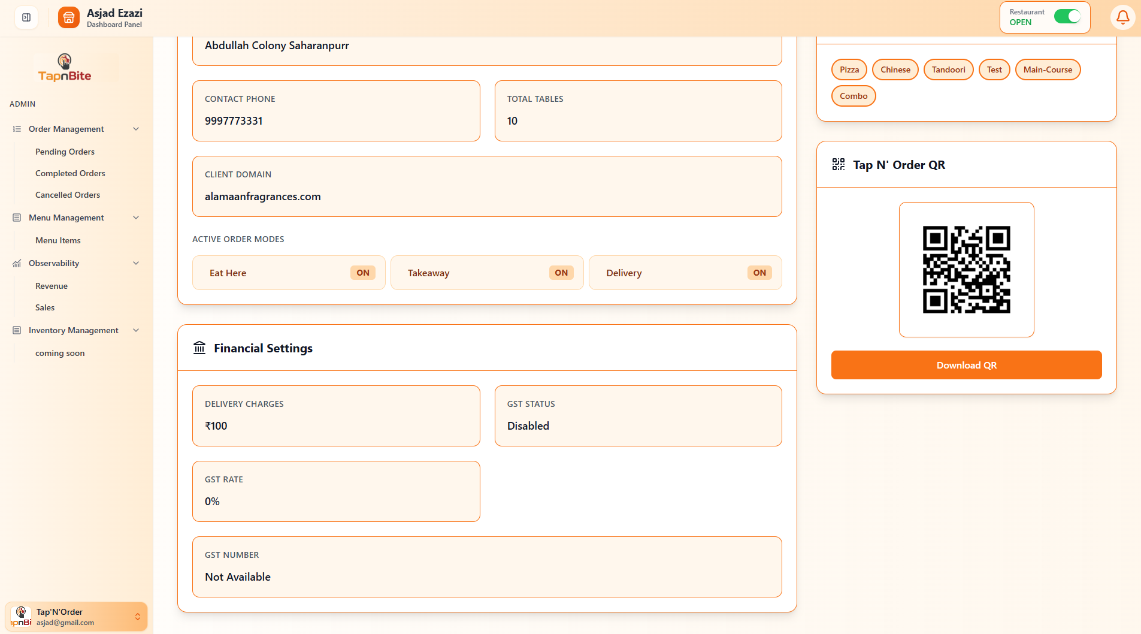Open the notifications bell
Image resolution: width=1141 pixels, height=634 pixels.
(1122, 17)
